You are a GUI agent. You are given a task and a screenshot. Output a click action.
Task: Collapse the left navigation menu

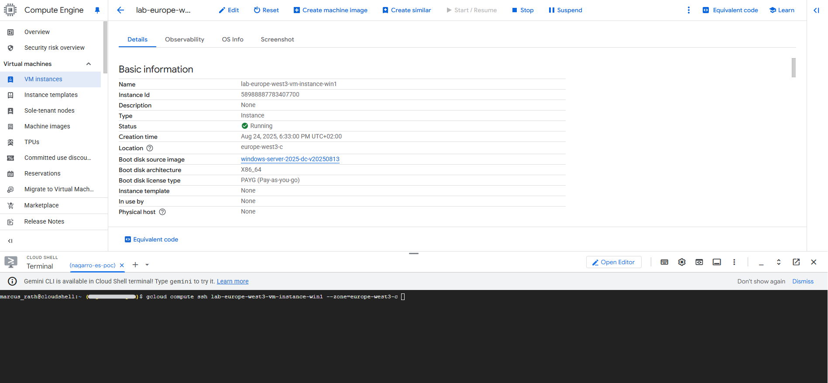click(x=10, y=241)
